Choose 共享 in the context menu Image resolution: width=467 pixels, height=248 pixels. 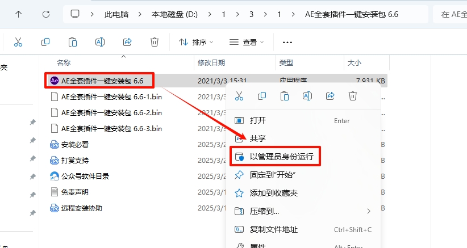tap(303, 138)
